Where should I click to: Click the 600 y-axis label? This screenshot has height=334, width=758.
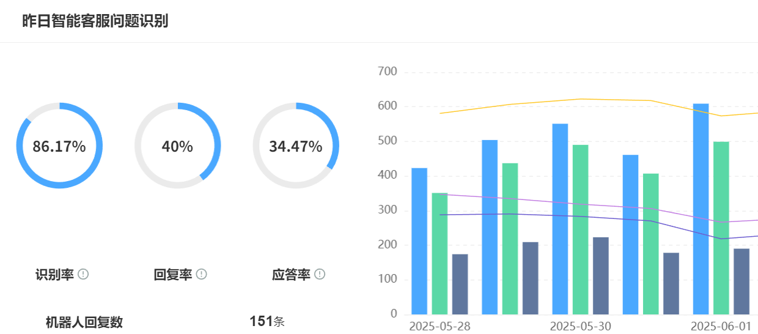click(388, 106)
